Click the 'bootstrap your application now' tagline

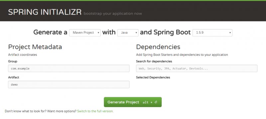coord(113,14)
